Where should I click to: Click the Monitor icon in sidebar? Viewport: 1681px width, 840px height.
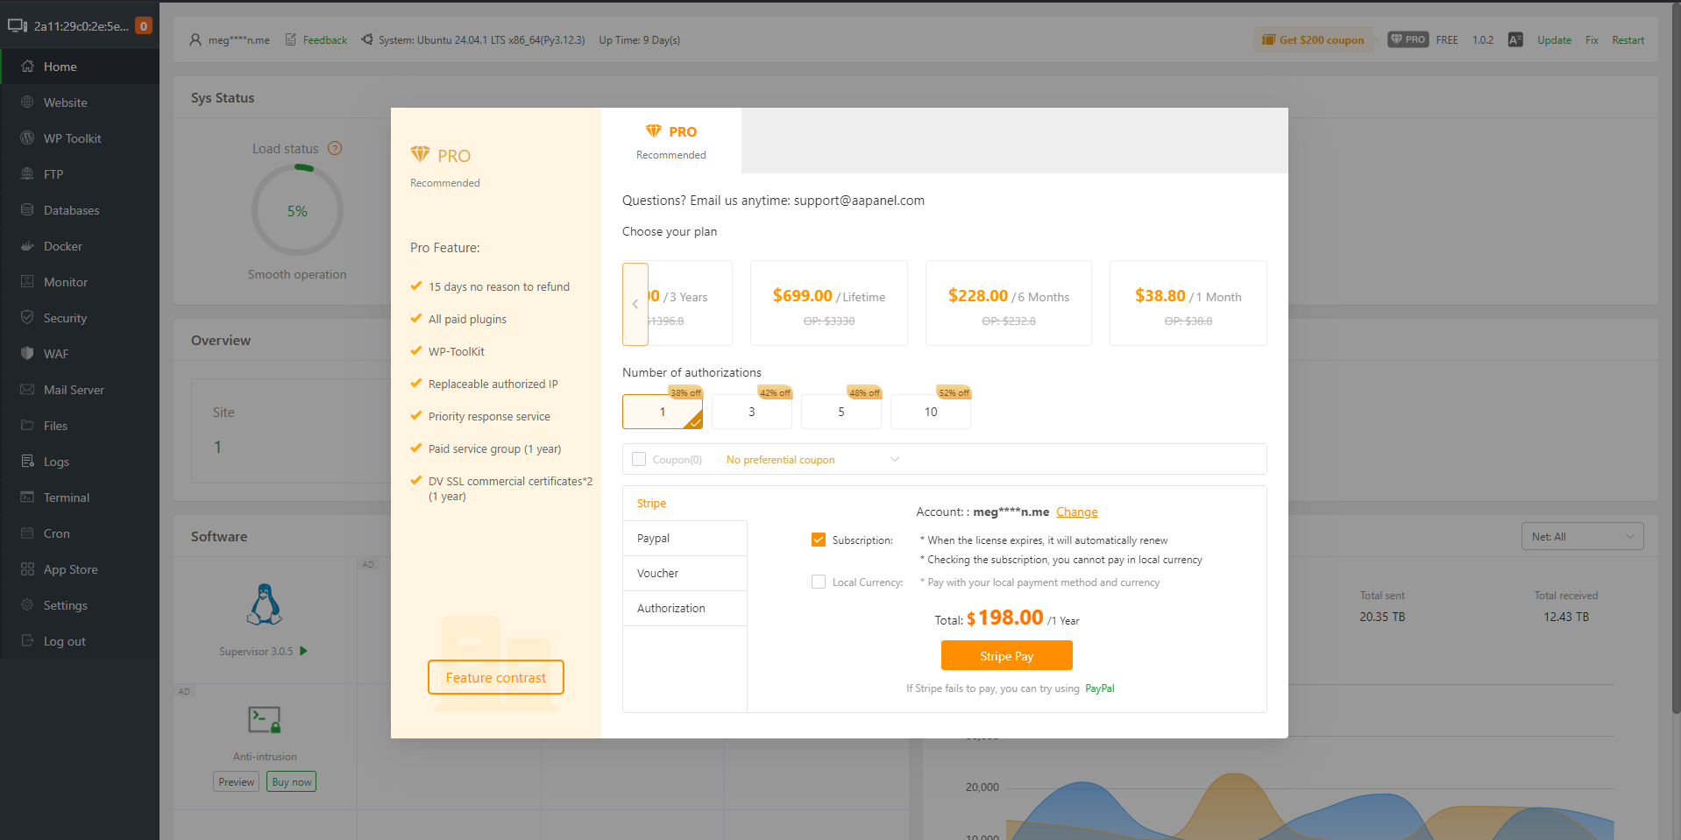pos(27,282)
